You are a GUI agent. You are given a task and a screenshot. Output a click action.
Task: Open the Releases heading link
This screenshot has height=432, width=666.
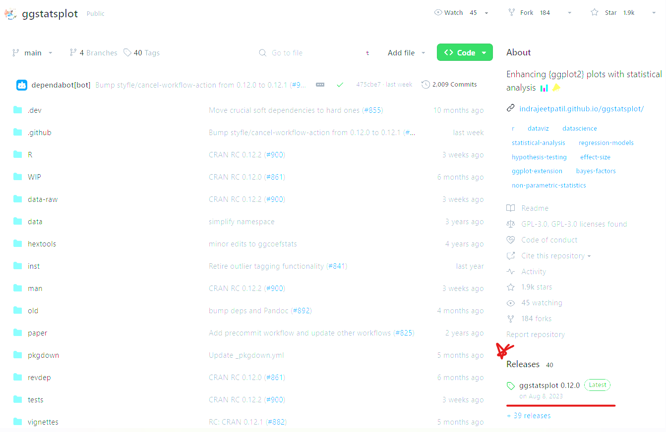point(523,364)
